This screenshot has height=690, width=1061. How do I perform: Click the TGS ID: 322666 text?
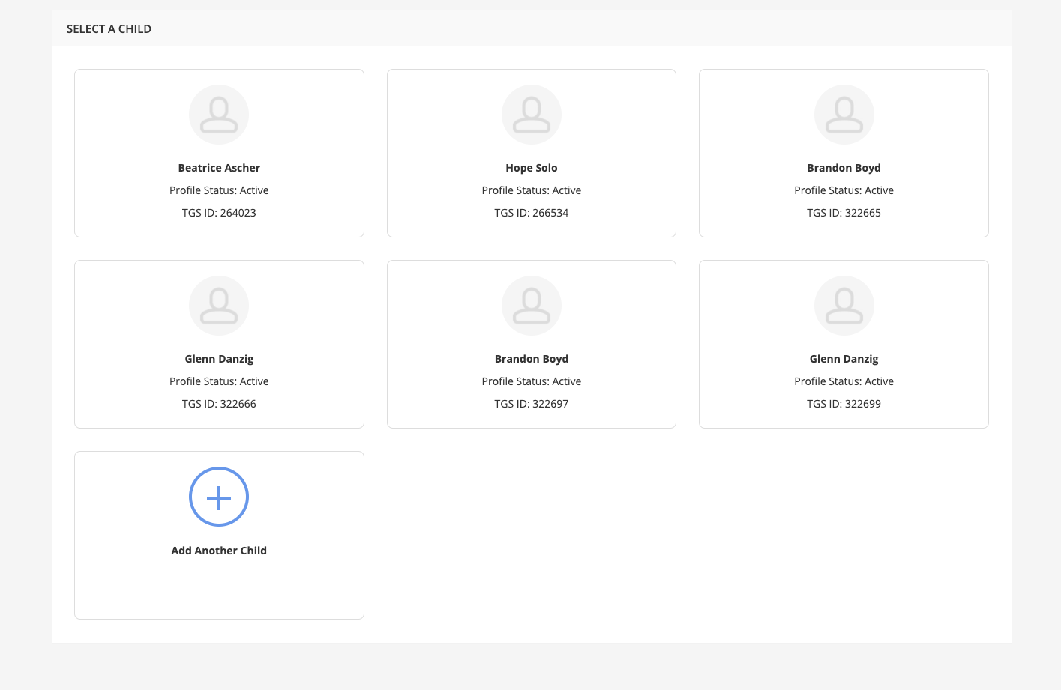pos(219,404)
